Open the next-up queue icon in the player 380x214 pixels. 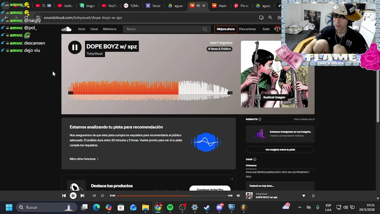click(313, 196)
